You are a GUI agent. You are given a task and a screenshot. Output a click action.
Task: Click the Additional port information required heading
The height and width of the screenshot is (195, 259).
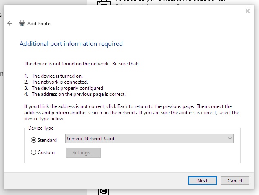point(71,44)
